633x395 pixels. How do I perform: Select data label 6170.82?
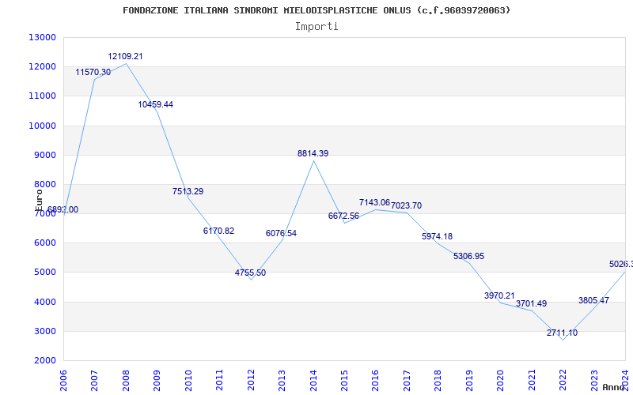click(219, 231)
